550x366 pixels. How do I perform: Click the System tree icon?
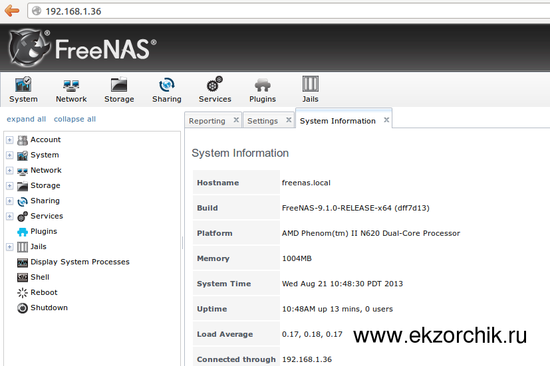(x=23, y=155)
